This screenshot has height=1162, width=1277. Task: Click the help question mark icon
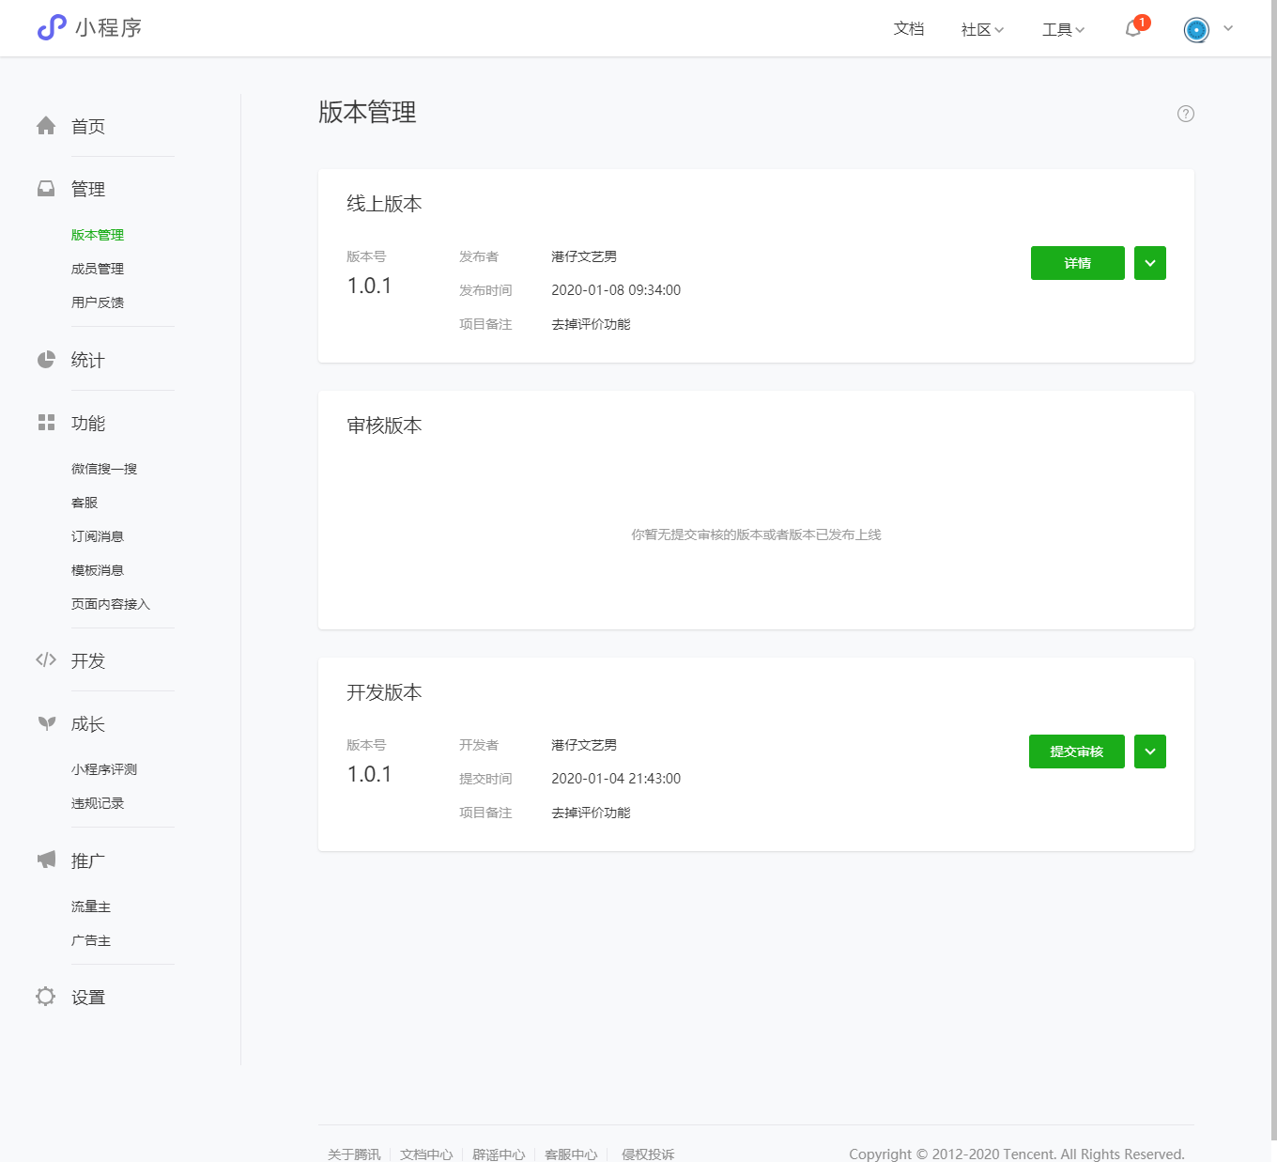(1185, 114)
